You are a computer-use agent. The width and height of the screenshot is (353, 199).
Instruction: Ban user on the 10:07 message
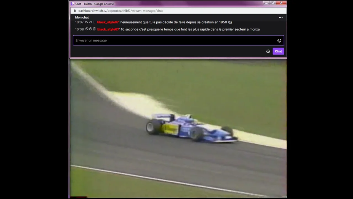(87, 22)
